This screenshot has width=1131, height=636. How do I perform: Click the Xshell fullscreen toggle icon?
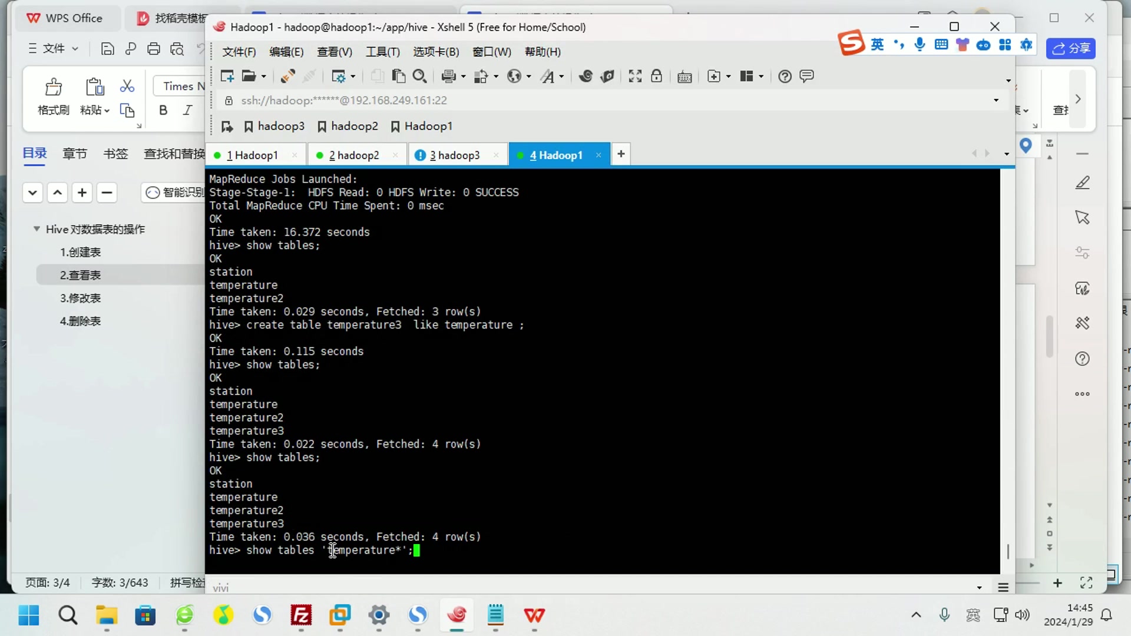(635, 76)
